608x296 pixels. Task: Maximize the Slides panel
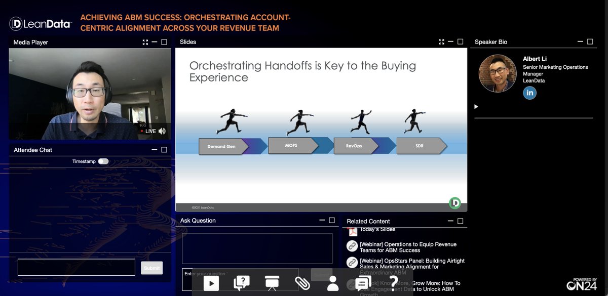coord(460,41)
